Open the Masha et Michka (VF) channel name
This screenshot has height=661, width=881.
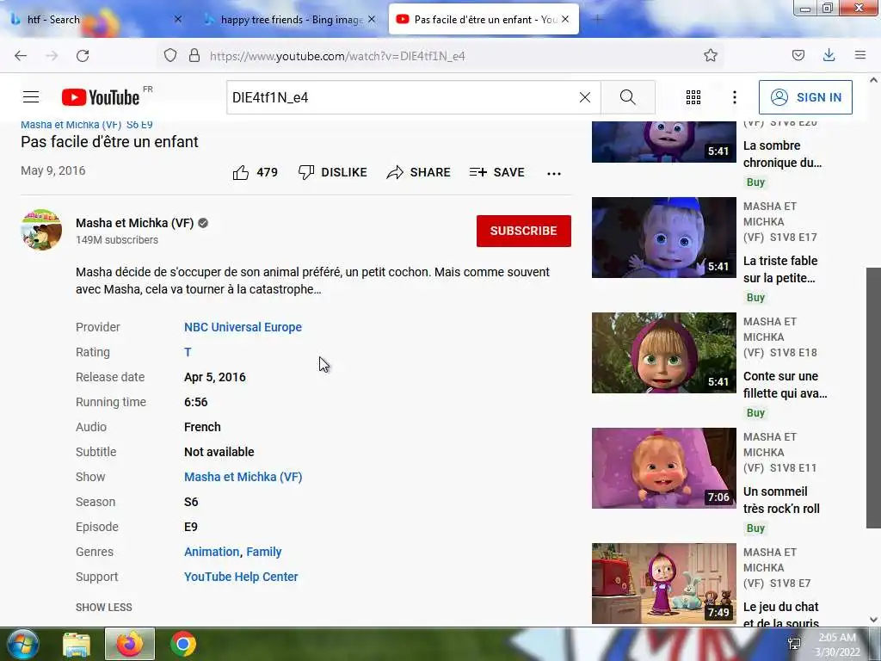tap(135, 223)
